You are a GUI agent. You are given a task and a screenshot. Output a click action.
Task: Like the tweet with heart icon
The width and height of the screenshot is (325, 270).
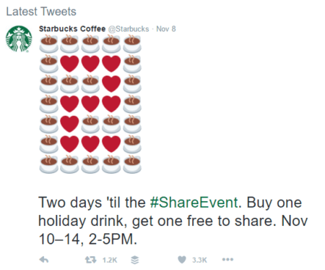click(x=182, y=260)
